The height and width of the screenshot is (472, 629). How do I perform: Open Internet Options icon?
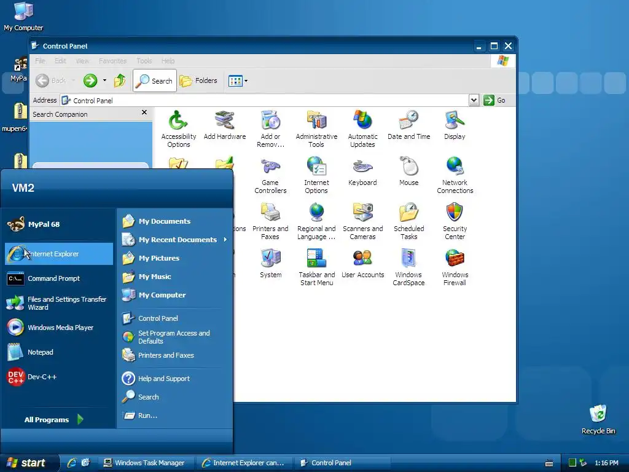pos(316,175)
